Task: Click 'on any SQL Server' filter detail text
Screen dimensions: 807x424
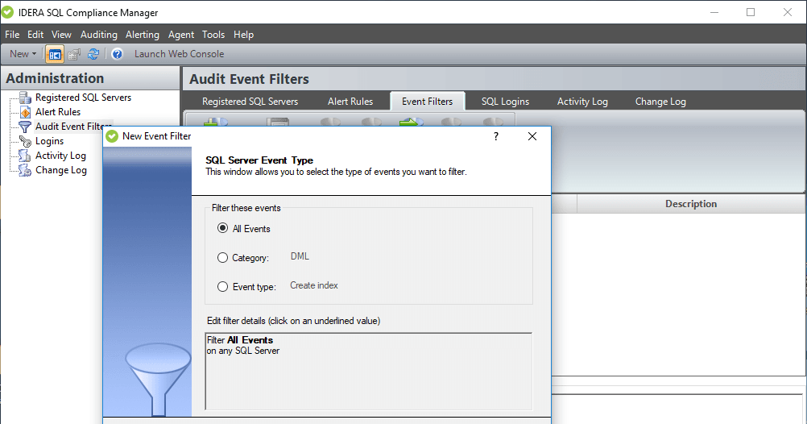Action: (243, 351)
